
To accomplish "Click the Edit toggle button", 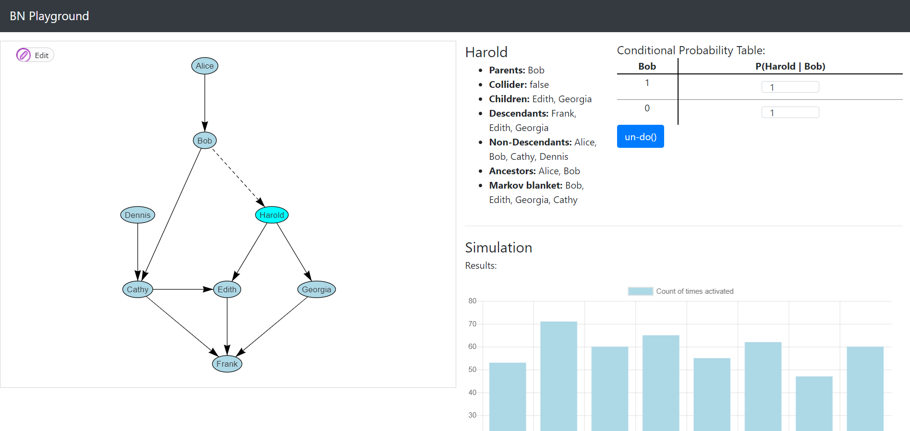I will pyautogui.click(x=35, y=55).
